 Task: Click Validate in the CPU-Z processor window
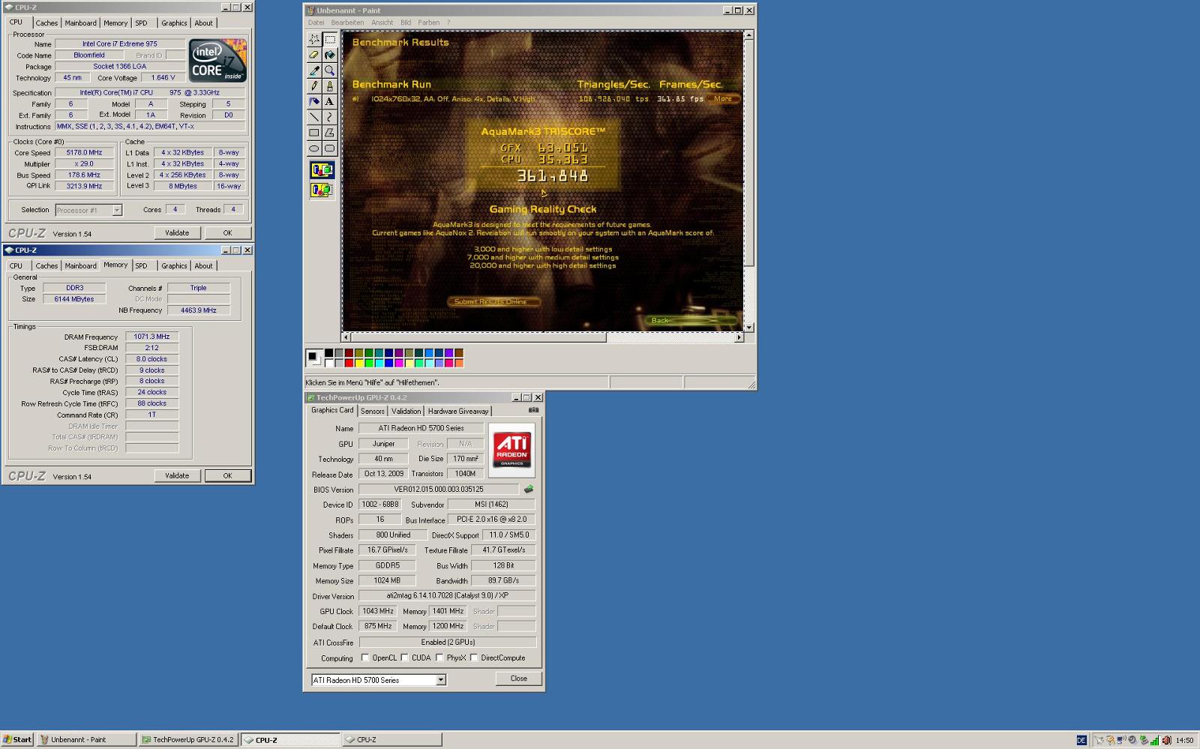tap(177, 233)
